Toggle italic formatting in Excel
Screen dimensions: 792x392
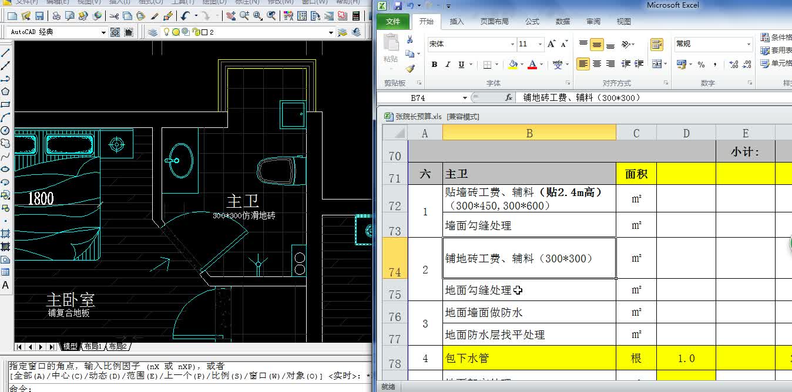coord(448,64)
